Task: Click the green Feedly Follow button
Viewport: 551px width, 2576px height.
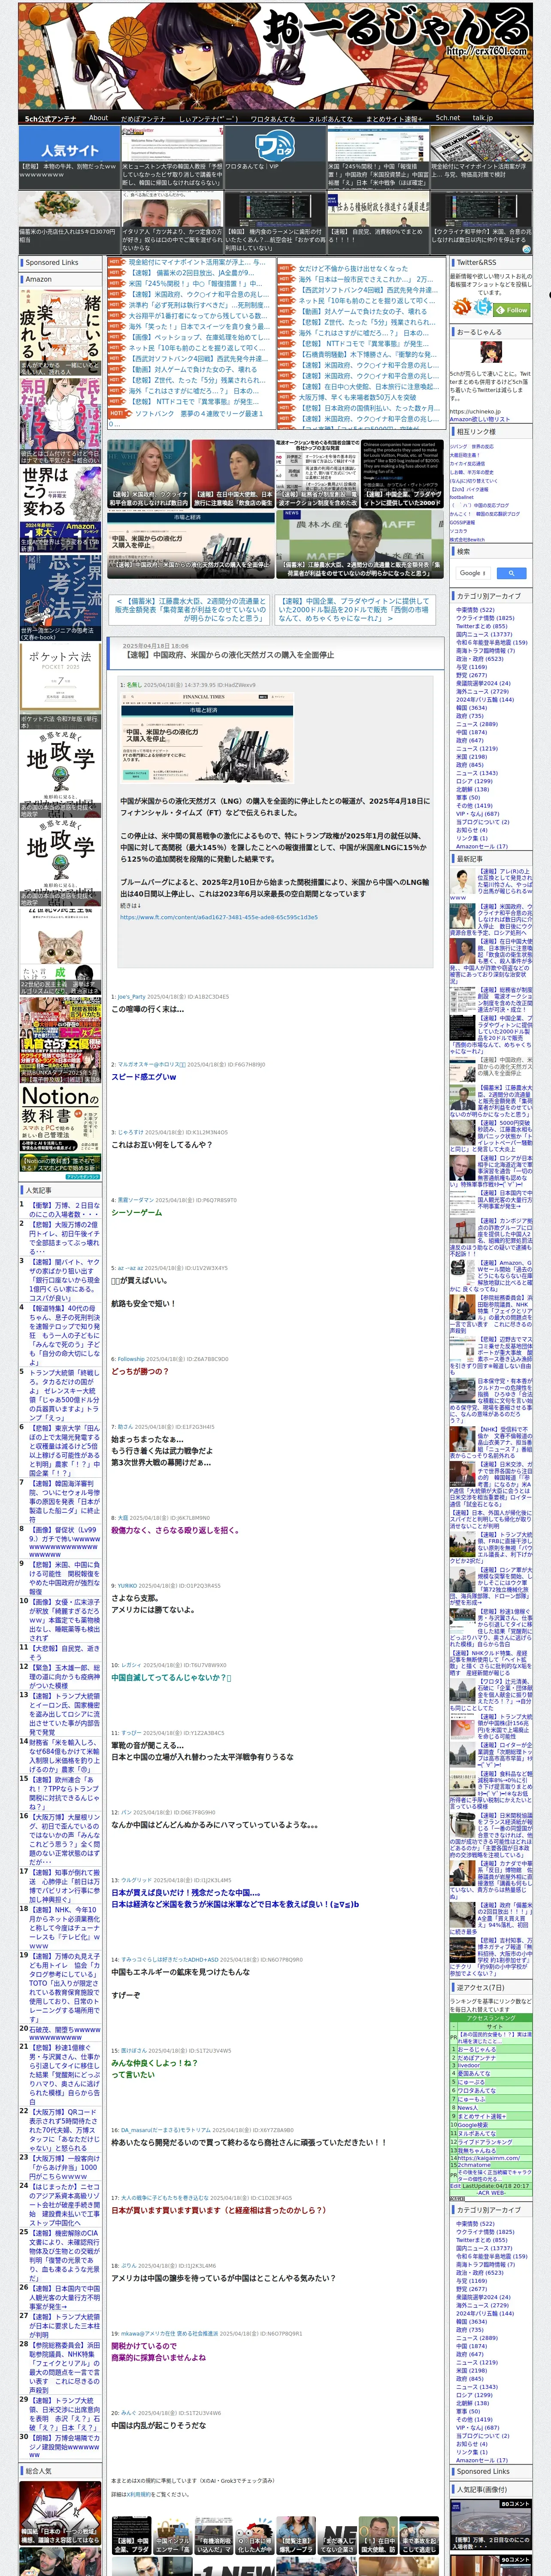Action: coord(511,310)
